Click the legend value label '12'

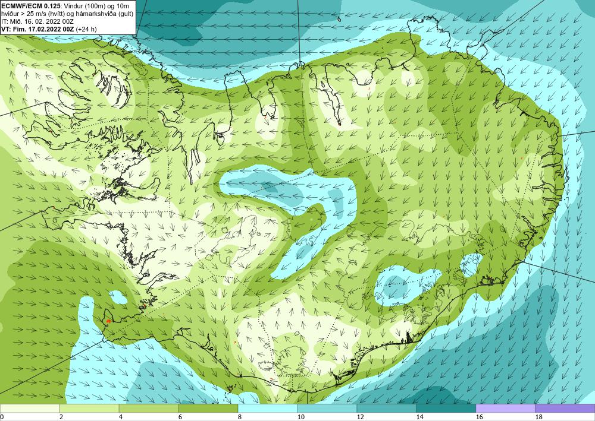(360, 417)
